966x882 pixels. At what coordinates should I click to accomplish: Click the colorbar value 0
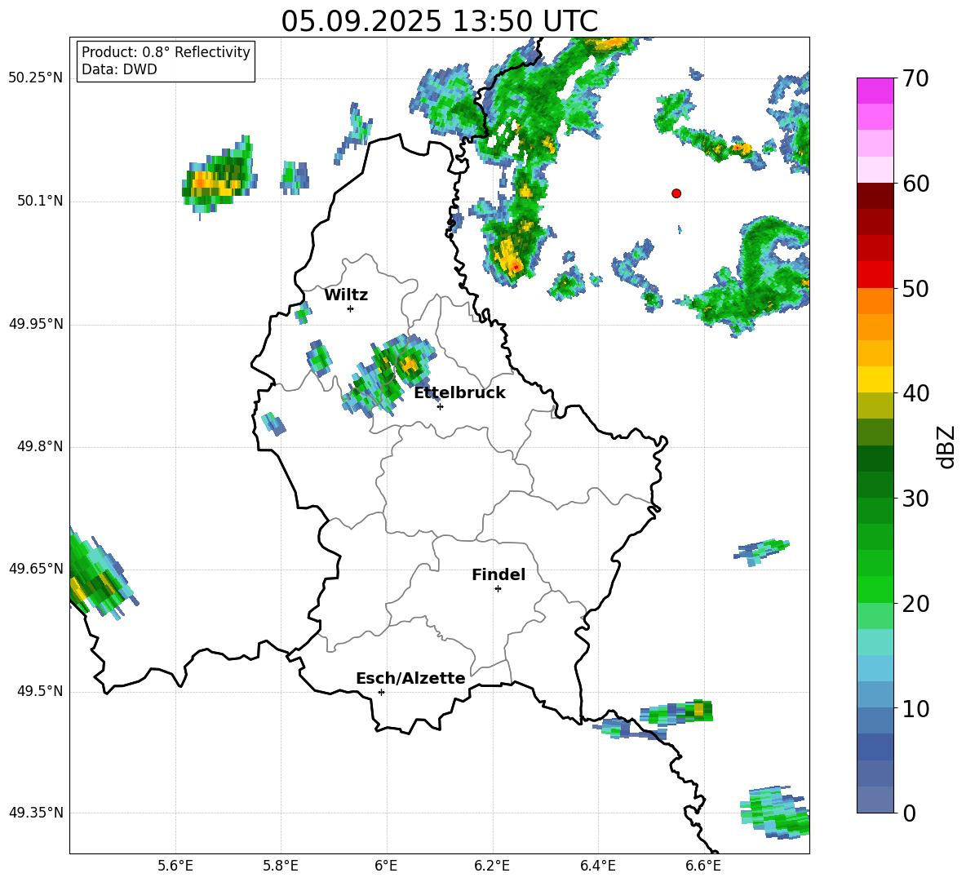tap(910, 813)
